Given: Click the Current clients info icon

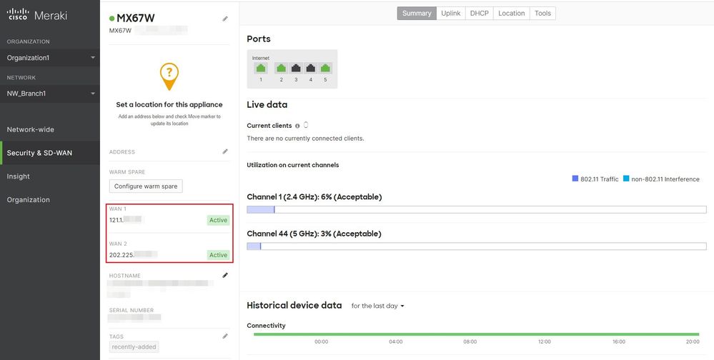Looking at the screenshot, I should click(x=297, y=126).
